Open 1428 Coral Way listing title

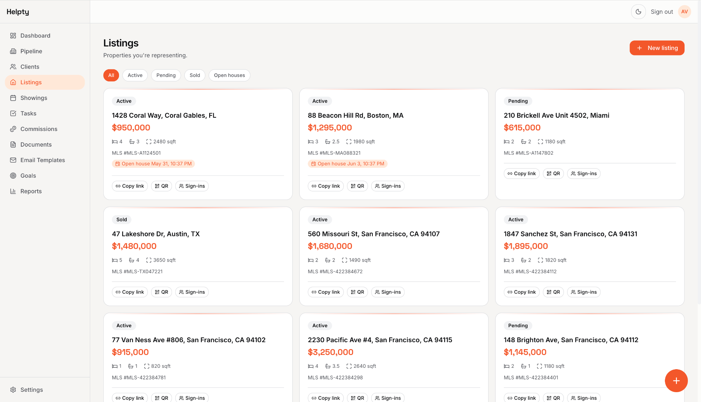click(164, 116)
